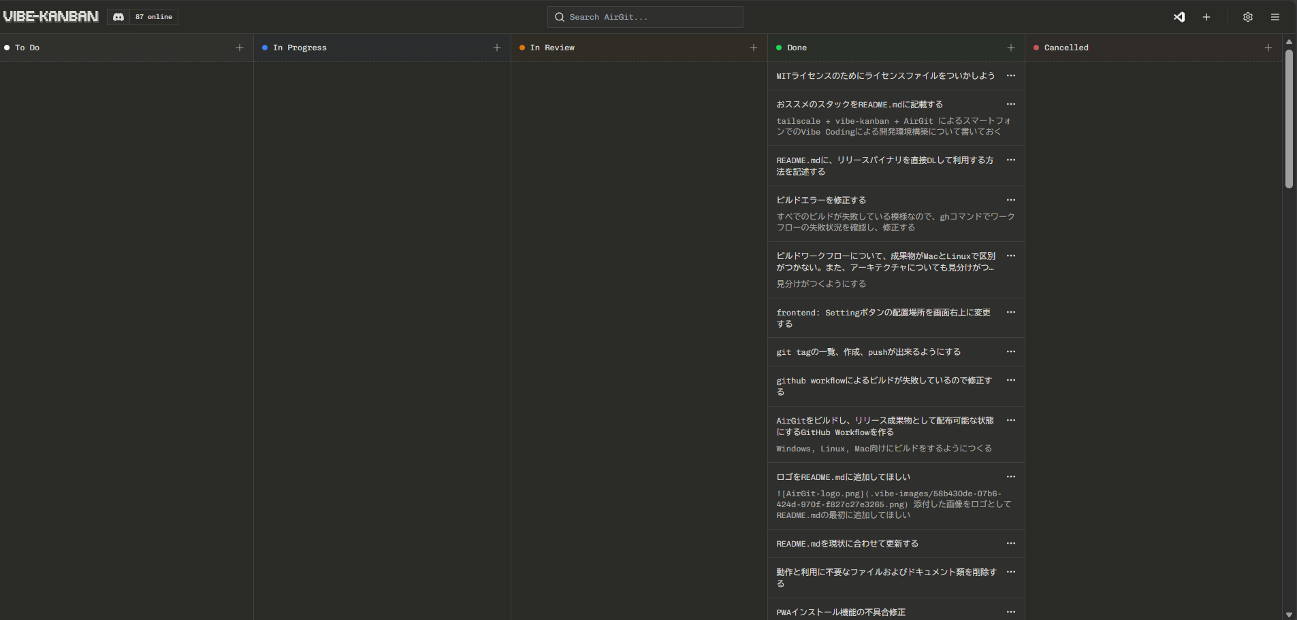
Task: Open the settings gear icon
Action: (x=1248, y=17)
